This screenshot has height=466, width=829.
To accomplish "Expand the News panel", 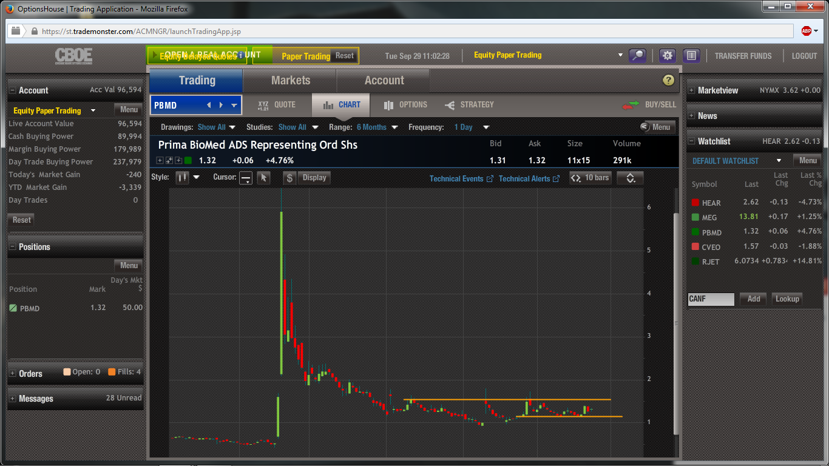I will pos(691,116).
